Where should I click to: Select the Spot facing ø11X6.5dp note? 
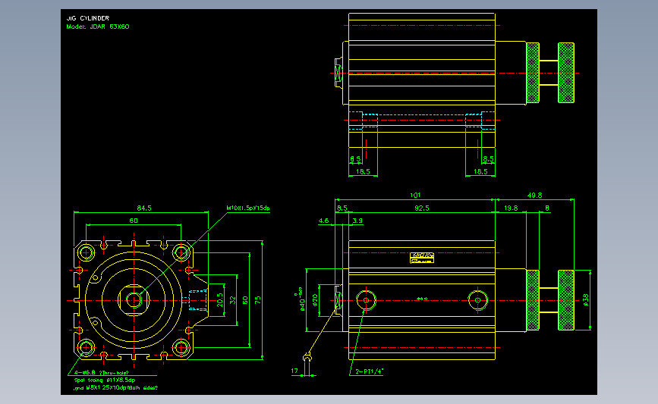(105, 380)
